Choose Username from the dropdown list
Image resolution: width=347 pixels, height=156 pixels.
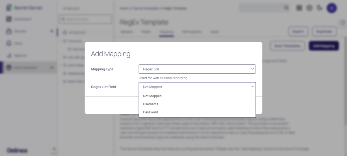(151, 104)
